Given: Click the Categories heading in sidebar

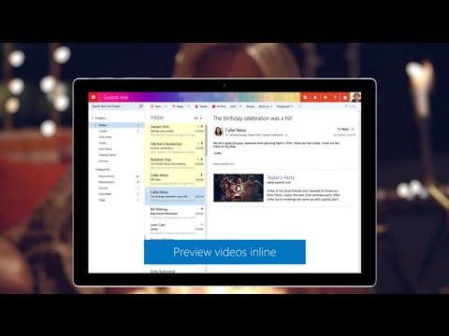Looking at the screenshot, I should tap(103, 170).
